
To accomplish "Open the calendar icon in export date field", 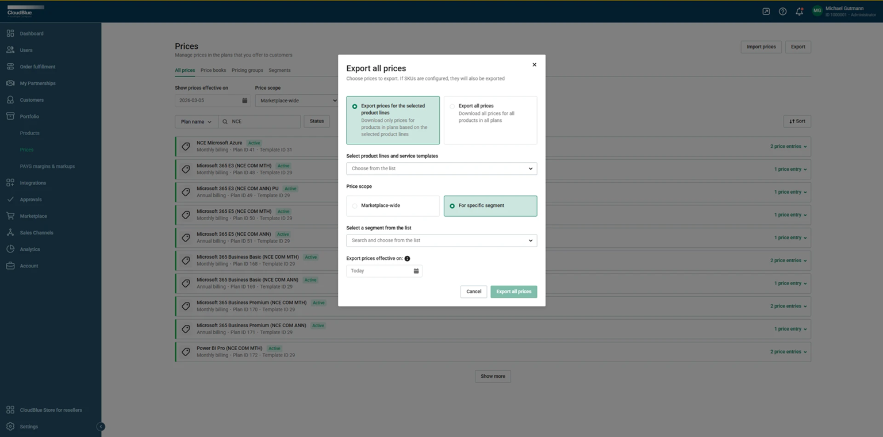I will 416,271.
